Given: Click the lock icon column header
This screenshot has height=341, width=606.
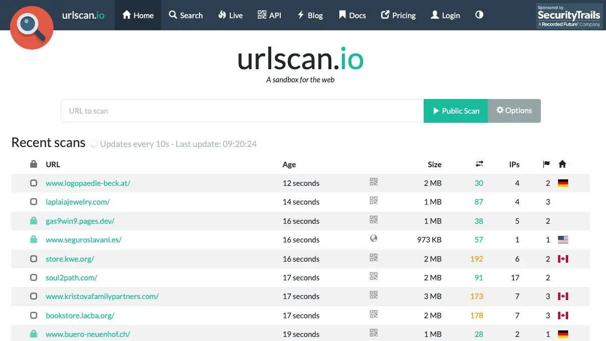Looking at the screenshot, I should 34,164.
